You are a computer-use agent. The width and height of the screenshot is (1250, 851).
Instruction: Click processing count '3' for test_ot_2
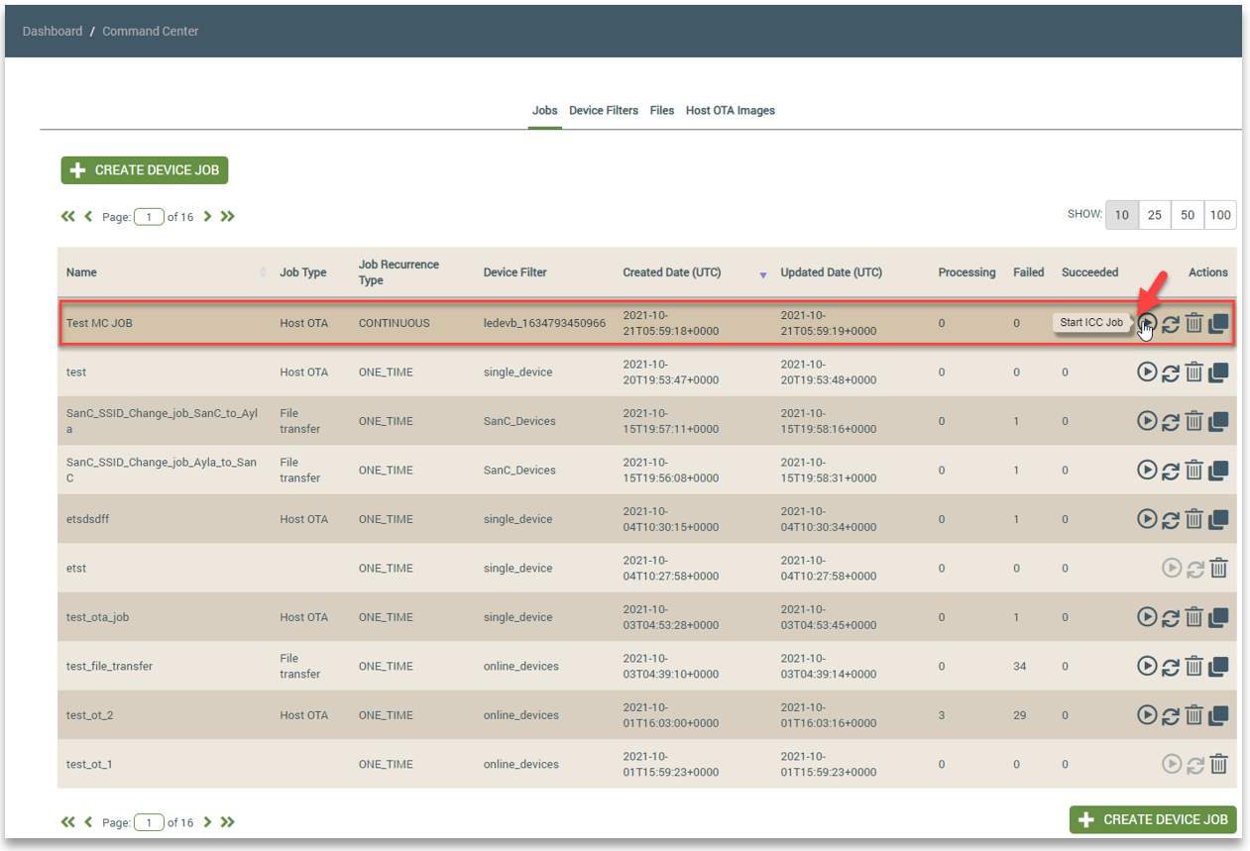(942, 715)
